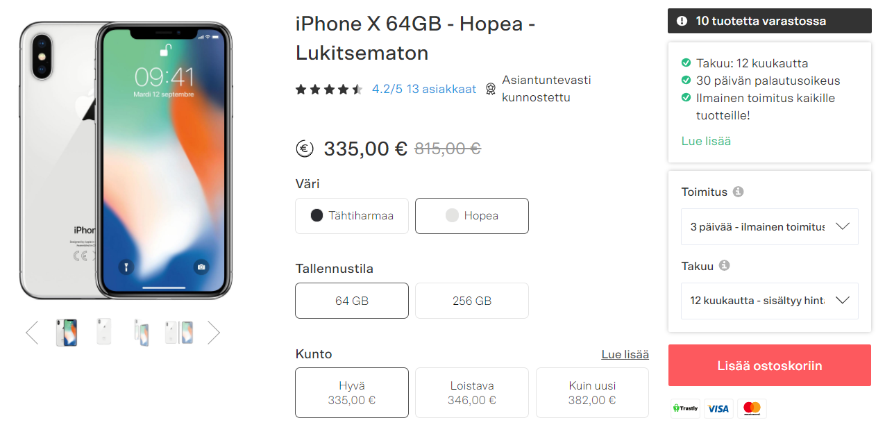Open the green Lue lisää link under guarantees
The height and width of the screenshot is (434, 885).
[x=706, y=141]
